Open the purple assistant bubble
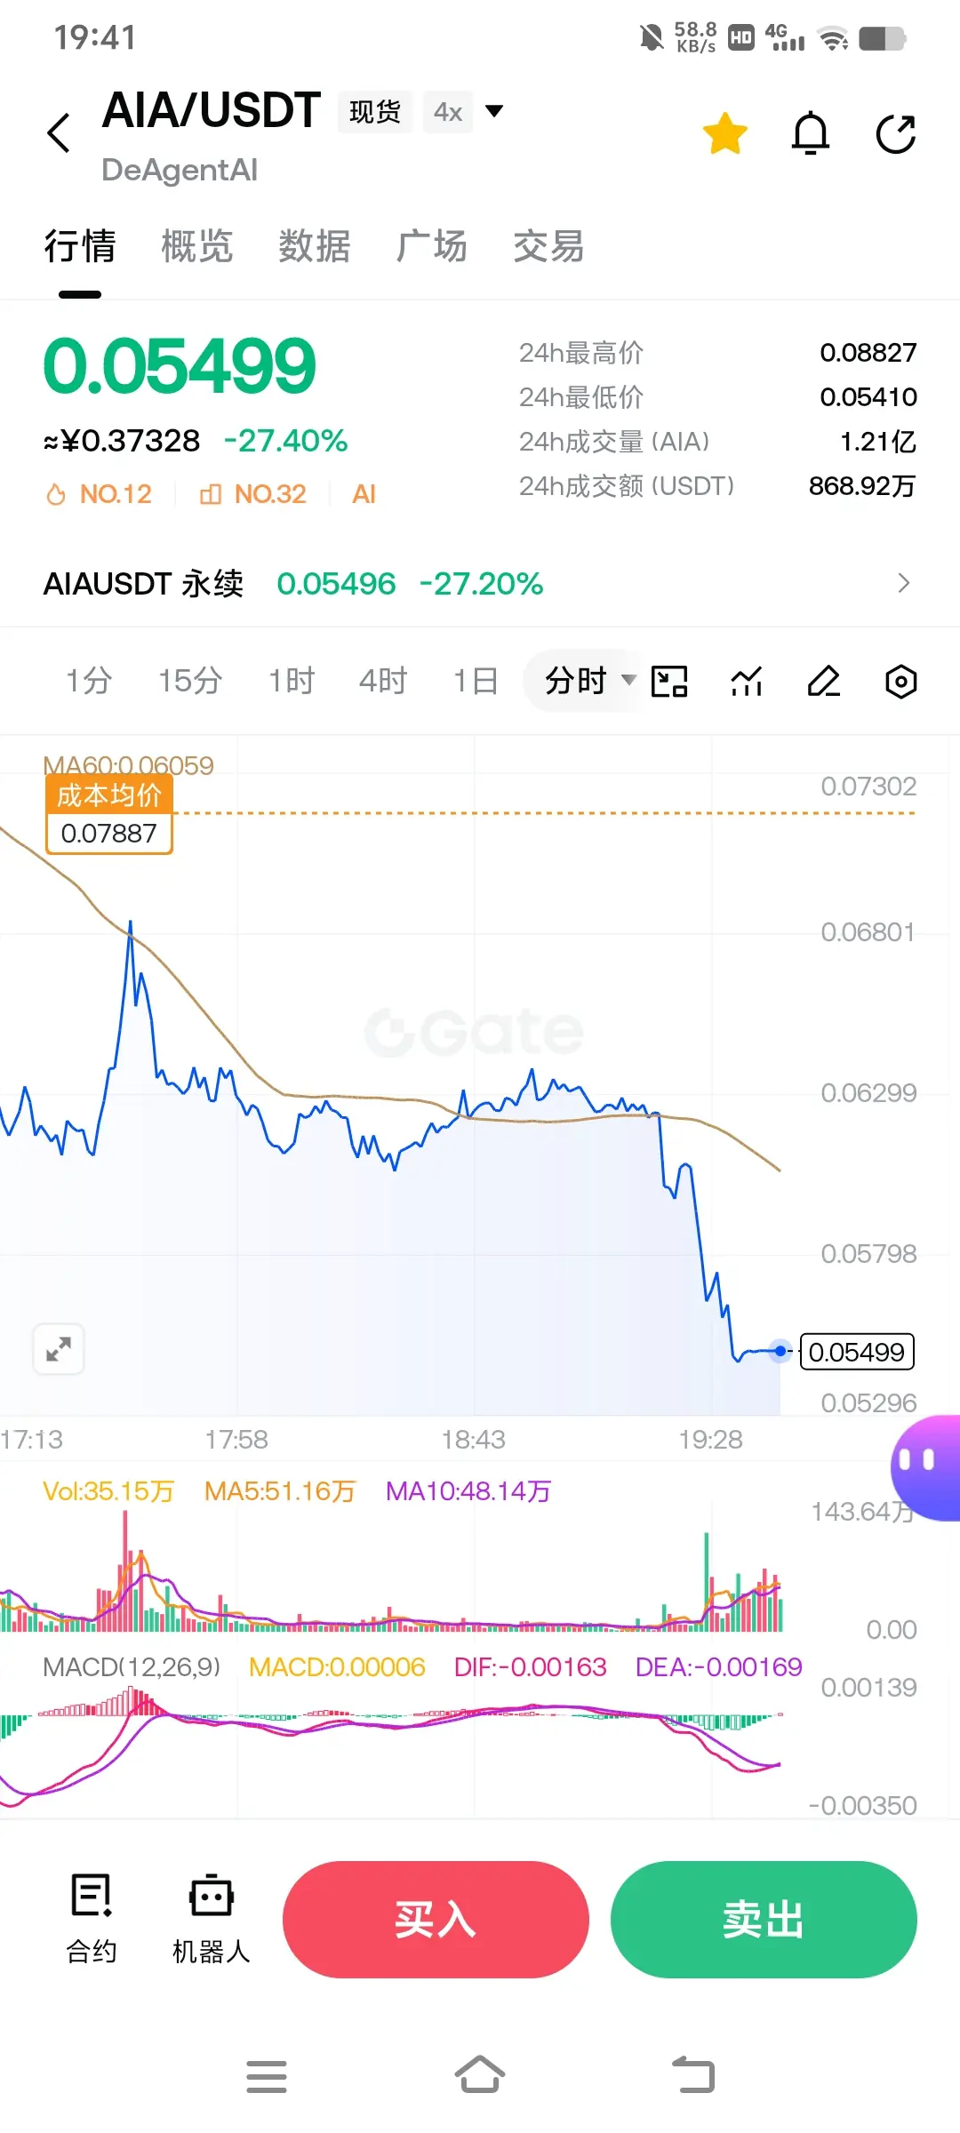 point(926,1467)
